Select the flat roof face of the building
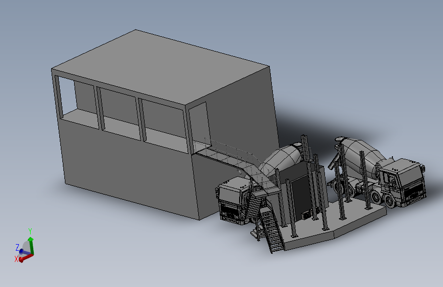The height and width of the screenshot is (287, 443). [160, 67]
